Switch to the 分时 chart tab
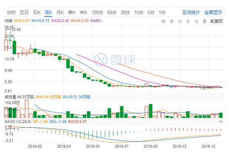 click(11, 13)
